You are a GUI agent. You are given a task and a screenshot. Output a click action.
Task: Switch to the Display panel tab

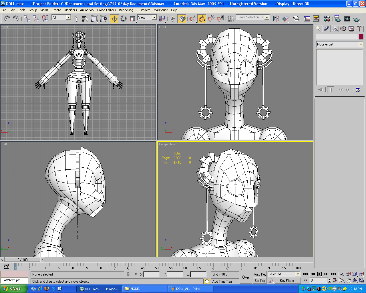(351, 29)
